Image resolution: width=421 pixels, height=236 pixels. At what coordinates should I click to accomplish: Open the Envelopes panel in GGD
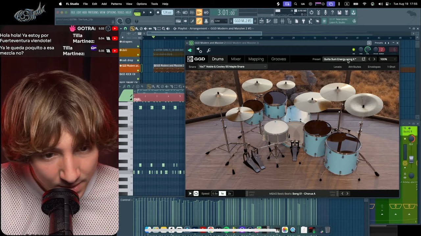point(374,67)
